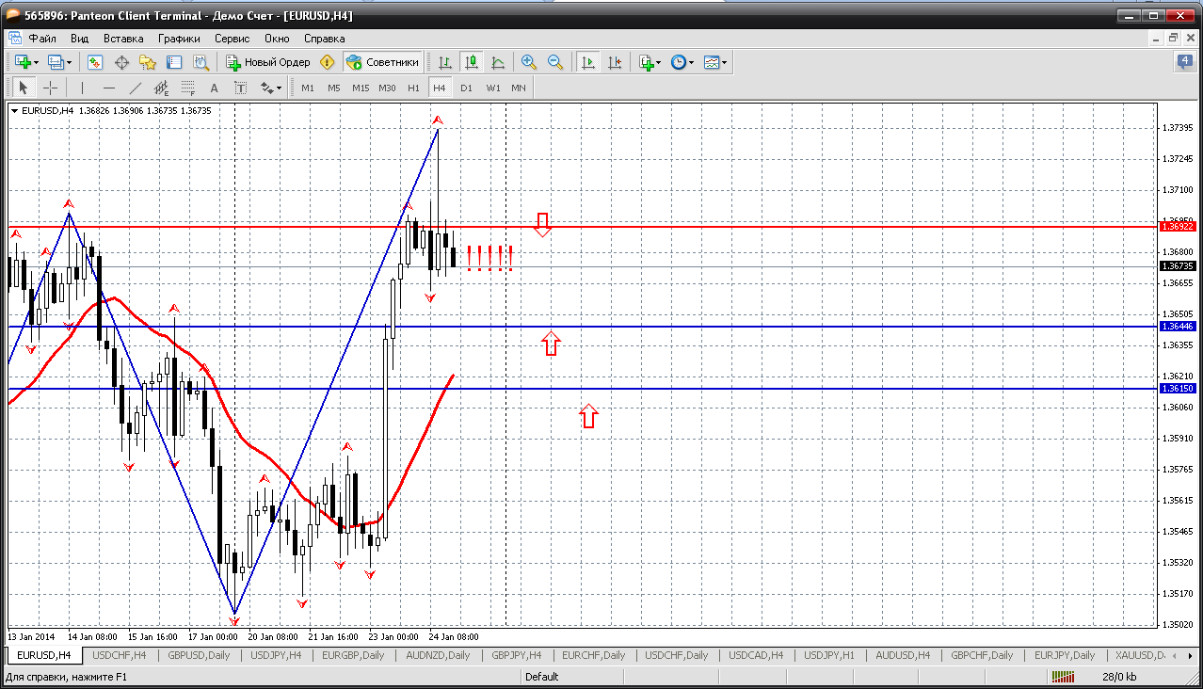Switch timeframe to H1
This screenshot has height=689, width=1203.
click(413, 88)
